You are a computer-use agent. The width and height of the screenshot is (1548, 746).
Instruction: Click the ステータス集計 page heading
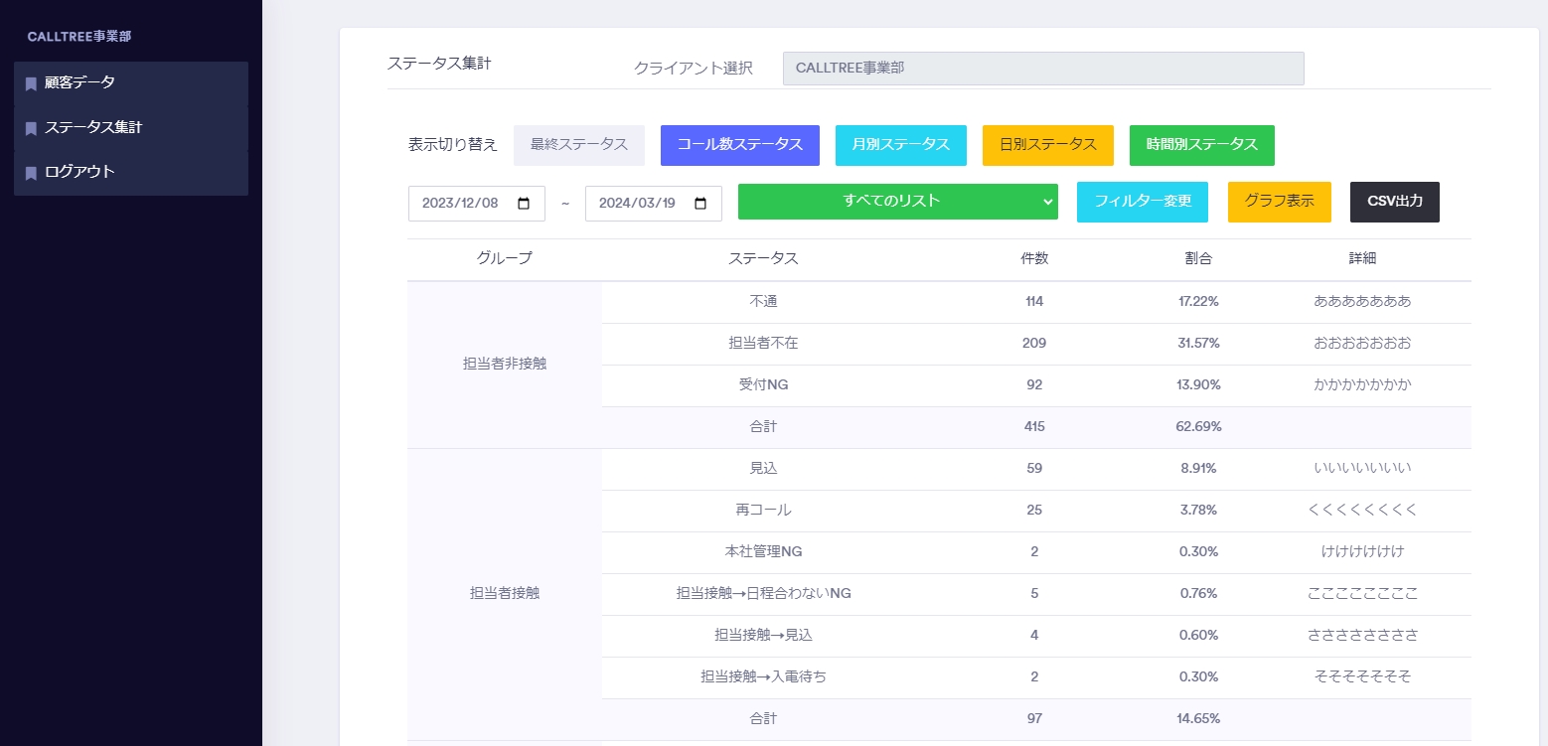click(439, 64)
